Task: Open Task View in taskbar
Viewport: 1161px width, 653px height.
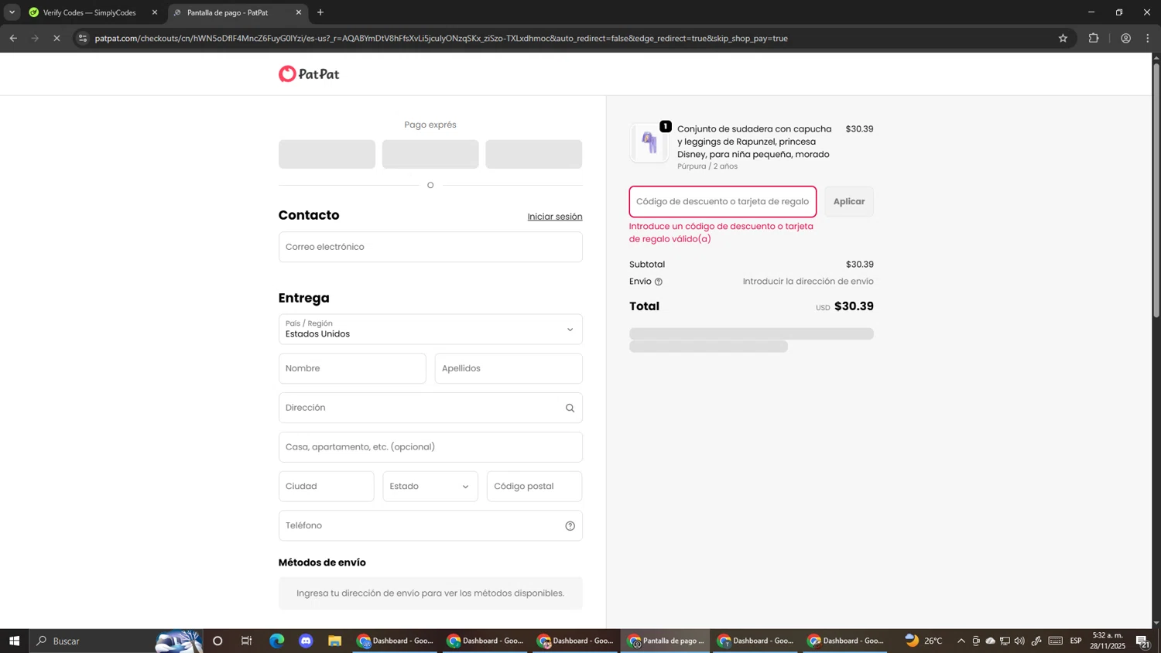Action: (x=247, y=641)
